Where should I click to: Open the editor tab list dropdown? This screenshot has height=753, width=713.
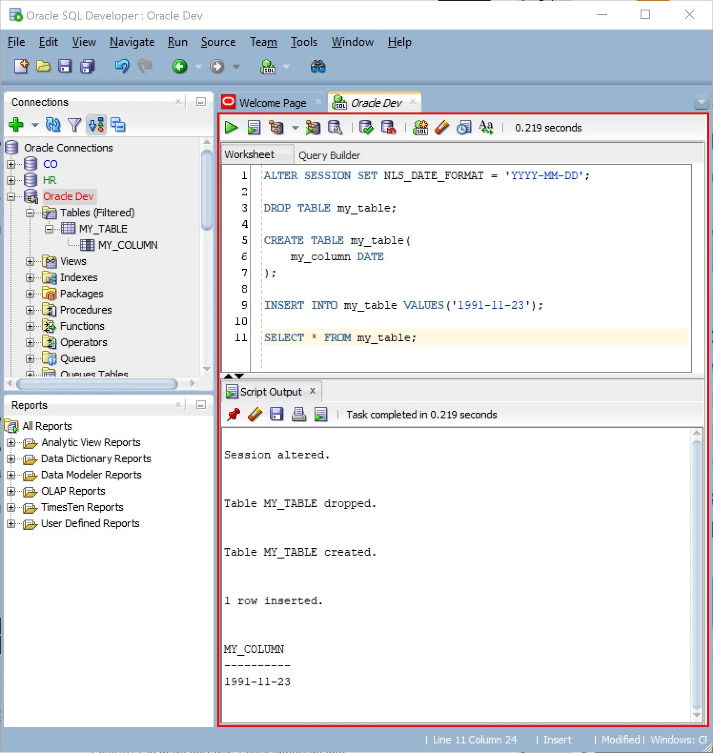click(x=701, y=102)
